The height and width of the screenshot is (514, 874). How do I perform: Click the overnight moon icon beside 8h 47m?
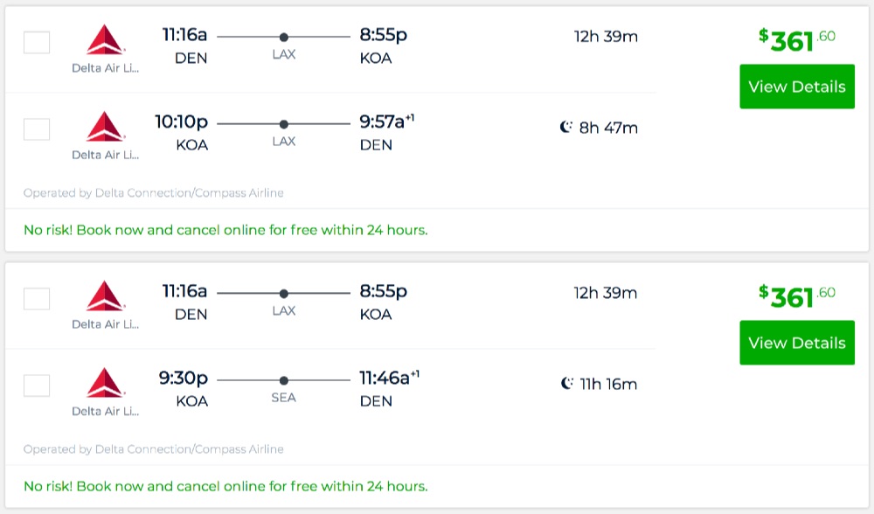(x=566, y=128)
